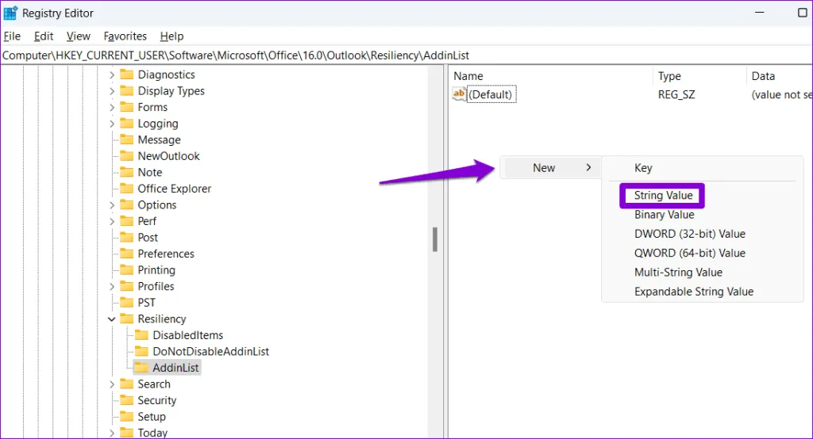Click the tree pane vertical scrollbar thumb

(x=435, y=239)
